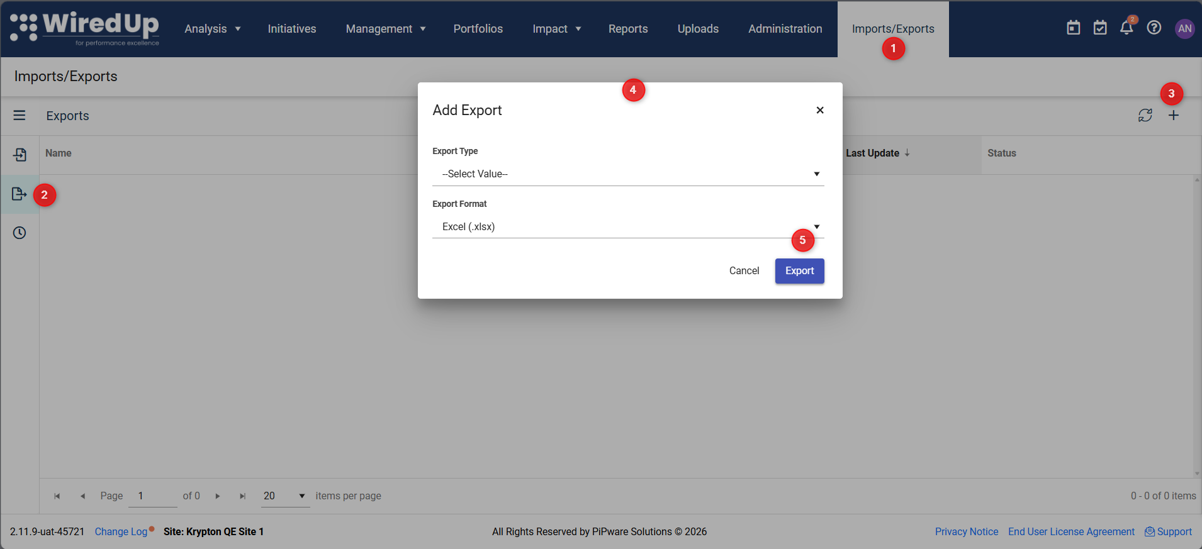Open the history clock sidebar icon

point(20,233)
